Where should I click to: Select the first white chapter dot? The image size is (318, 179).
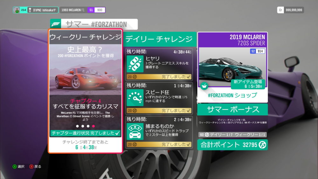[77, 126]
